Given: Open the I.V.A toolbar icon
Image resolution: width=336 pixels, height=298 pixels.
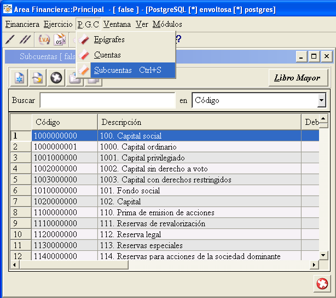Looking at the screenshot, I should (44, 39).
